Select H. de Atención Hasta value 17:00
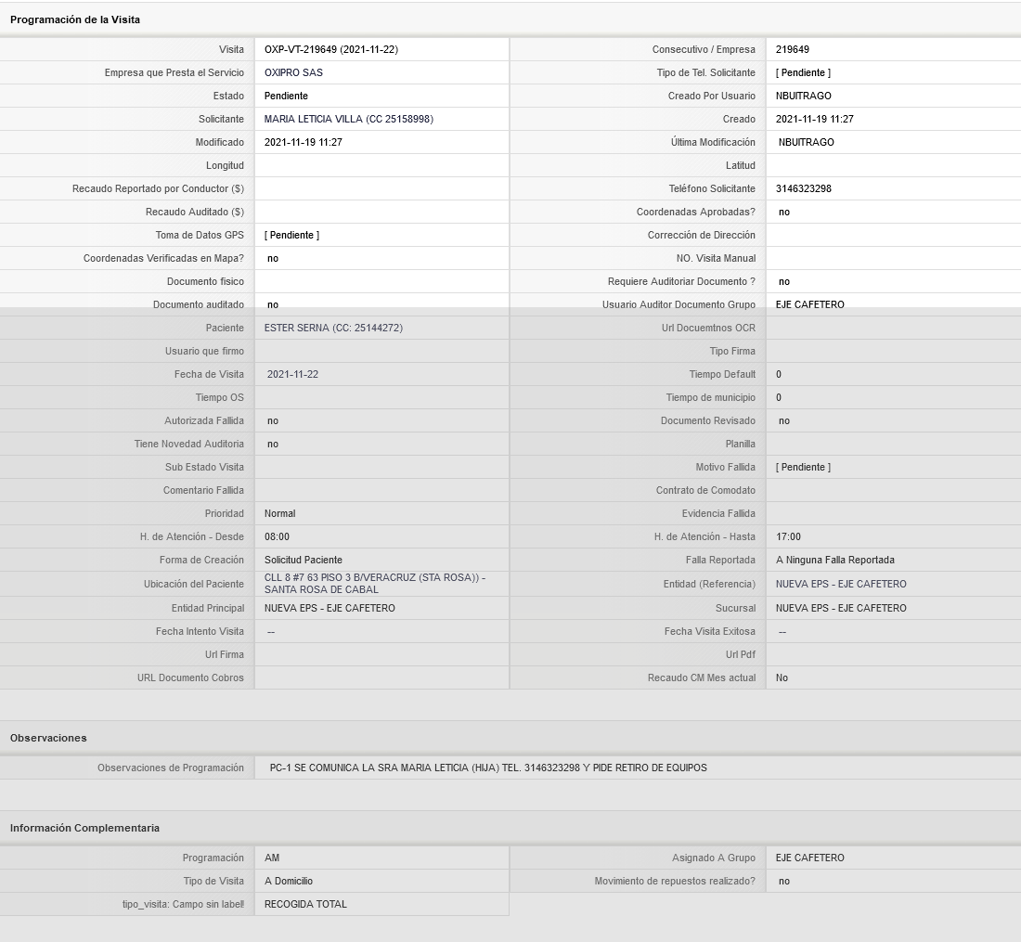 (788, 537)
